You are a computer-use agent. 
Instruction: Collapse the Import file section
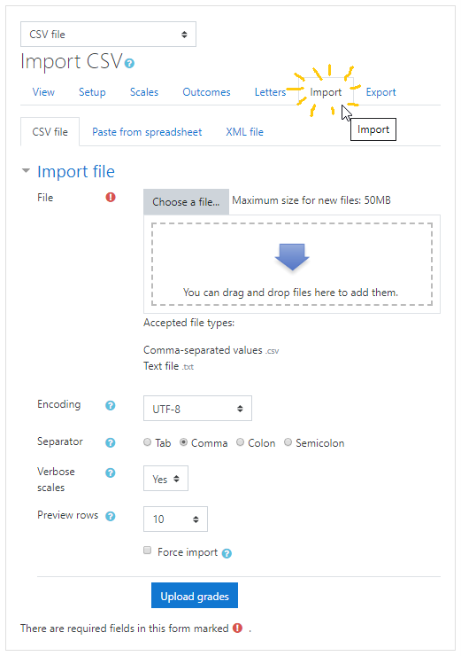click(x=26, y=171)
